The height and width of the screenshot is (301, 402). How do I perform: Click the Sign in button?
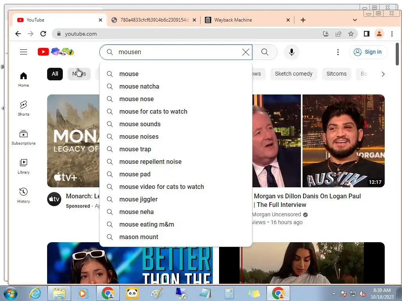[368, 52]
